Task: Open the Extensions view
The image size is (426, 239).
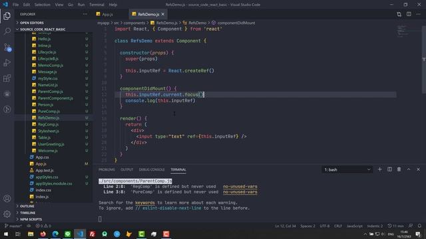Action: (x=7, y=78)
